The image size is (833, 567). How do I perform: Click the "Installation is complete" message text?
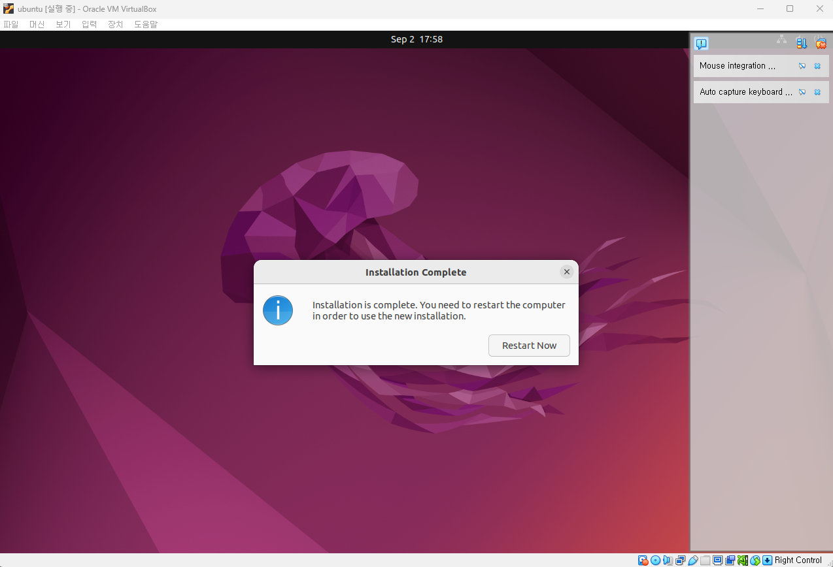[x=439, y=310]
